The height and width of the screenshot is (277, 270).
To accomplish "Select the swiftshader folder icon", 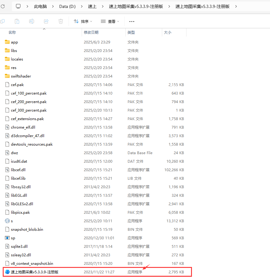I will point(7,76).
